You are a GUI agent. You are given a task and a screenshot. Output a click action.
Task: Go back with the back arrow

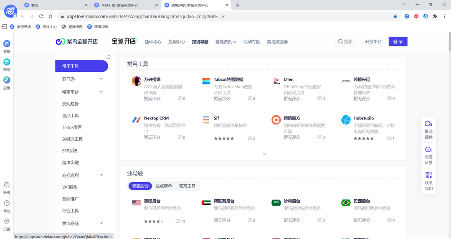[x=23, y=16]
